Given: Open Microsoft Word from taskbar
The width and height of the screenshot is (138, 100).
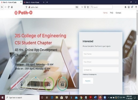Looking at the screenshot, I should point(95,97).
